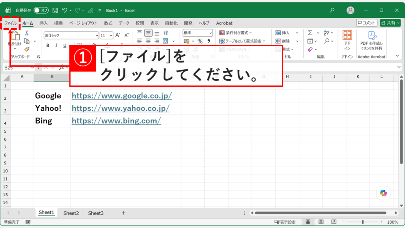Click the zoom slider handle
Screen dimensions: 405x228
[363, 222]
